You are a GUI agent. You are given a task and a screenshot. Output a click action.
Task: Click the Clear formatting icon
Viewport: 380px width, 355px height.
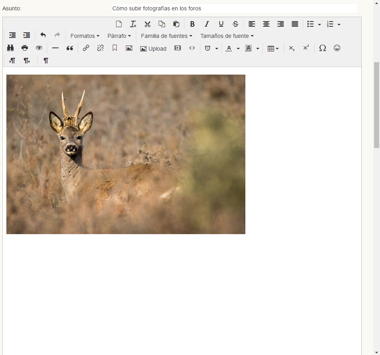tap(133, 24)
